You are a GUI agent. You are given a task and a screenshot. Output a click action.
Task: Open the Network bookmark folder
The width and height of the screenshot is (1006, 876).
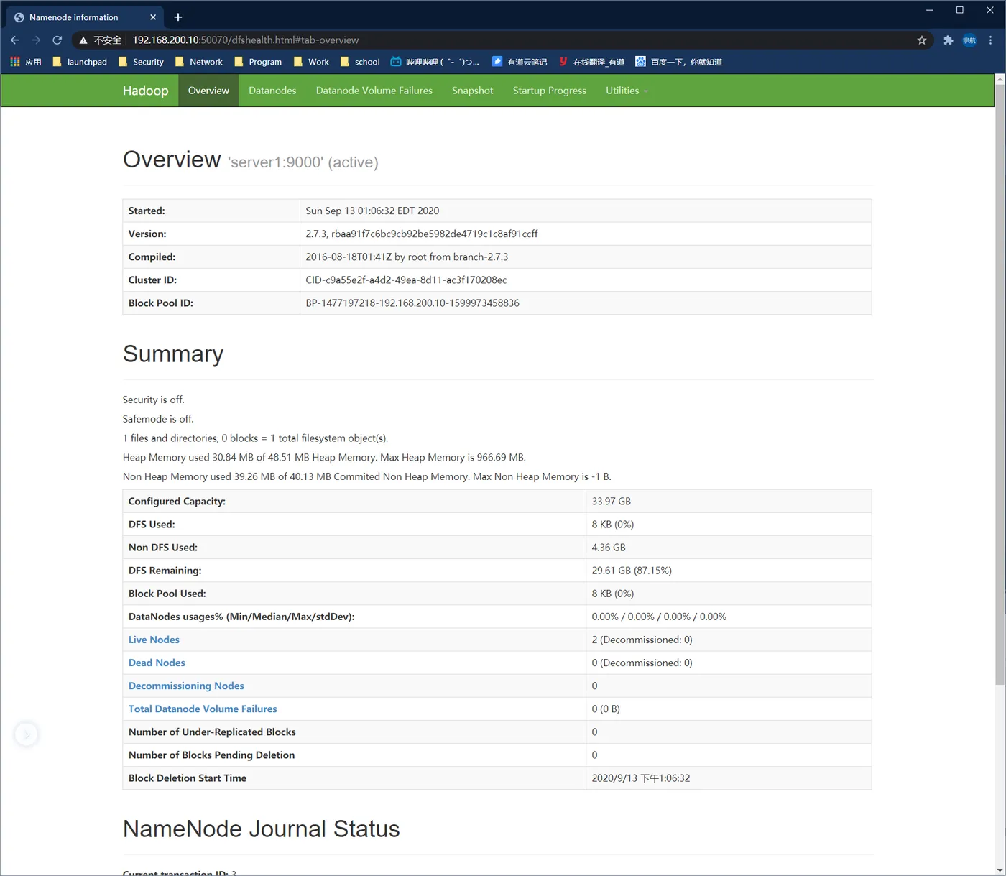198,62
